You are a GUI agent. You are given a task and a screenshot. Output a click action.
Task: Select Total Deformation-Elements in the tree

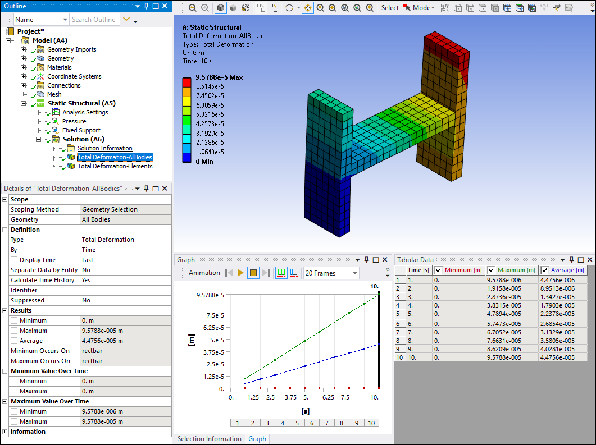click(x=115, y=166)
